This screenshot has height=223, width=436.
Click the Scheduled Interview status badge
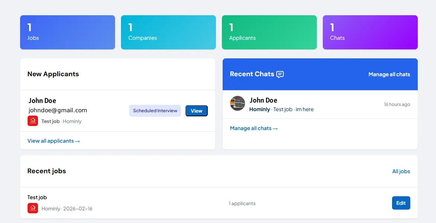coord(155,111)
